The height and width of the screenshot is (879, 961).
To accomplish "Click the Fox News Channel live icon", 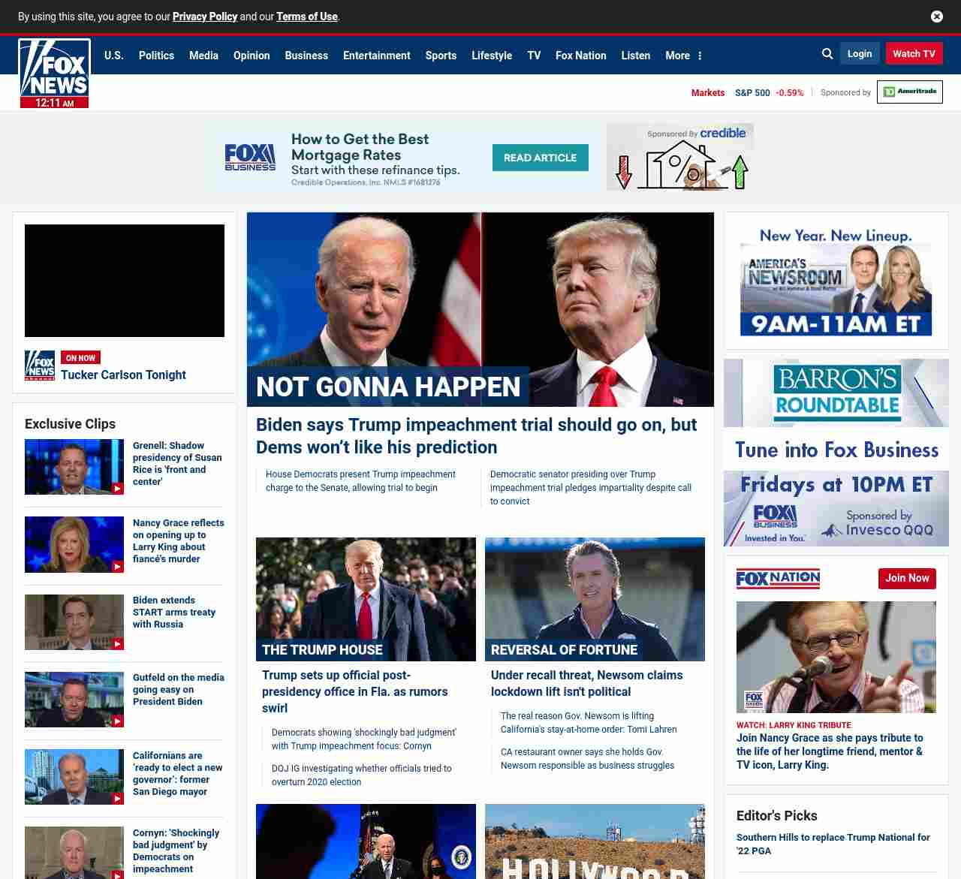I will pyautogui.click(x=40, y=366).
